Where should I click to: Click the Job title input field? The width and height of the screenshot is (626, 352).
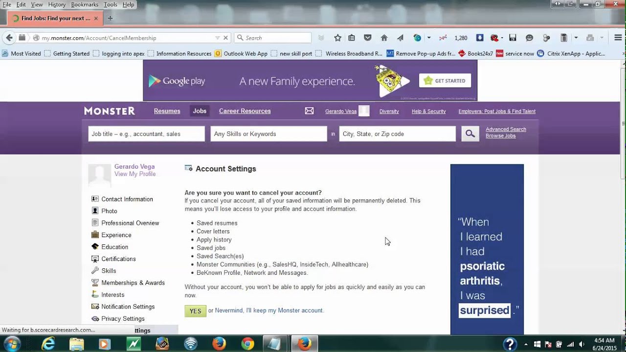pos(146,134)
